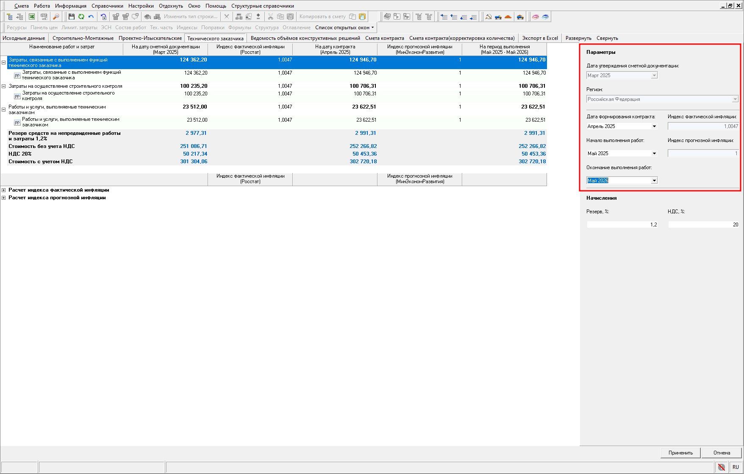Click the orange bricks materials icon

click(508, 17)
